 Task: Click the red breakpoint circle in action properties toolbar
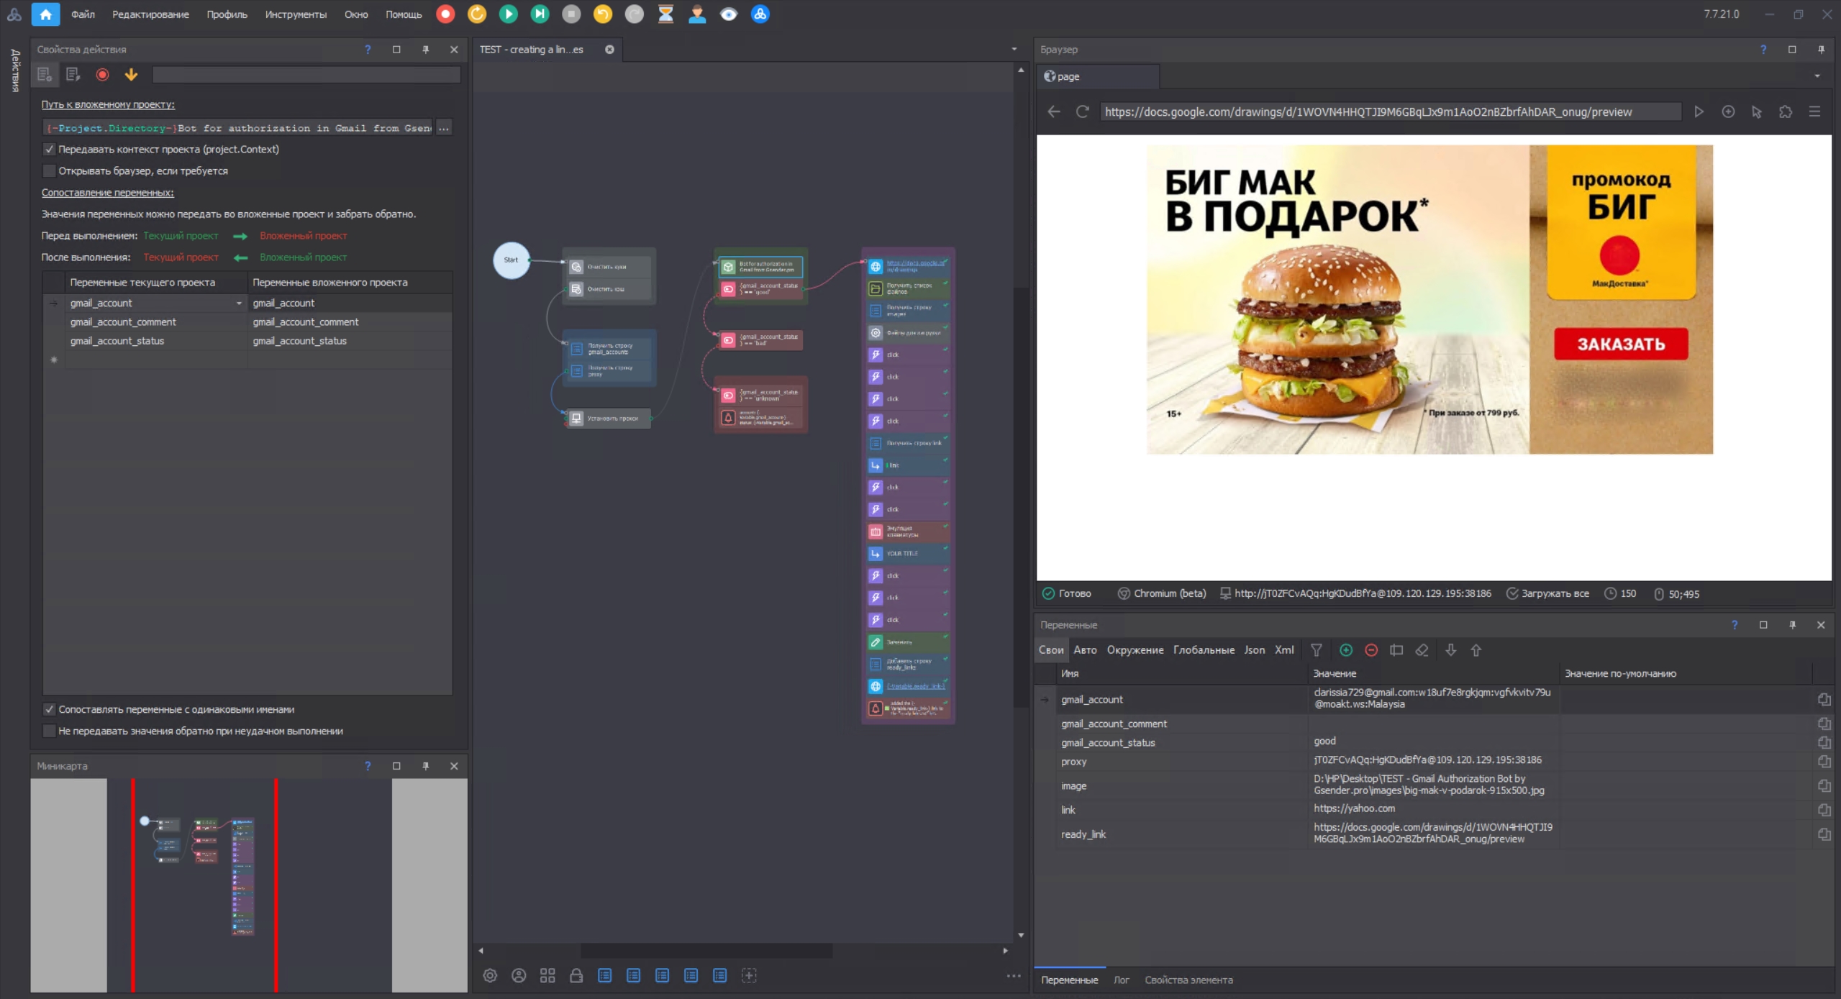(x=102, y=74)
